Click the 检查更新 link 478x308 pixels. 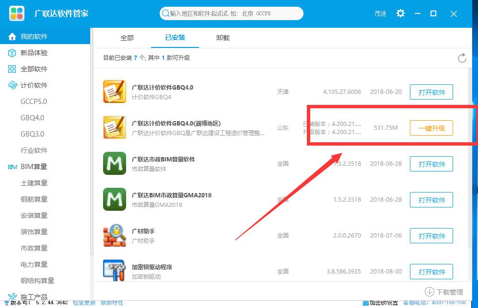(84, 303)
